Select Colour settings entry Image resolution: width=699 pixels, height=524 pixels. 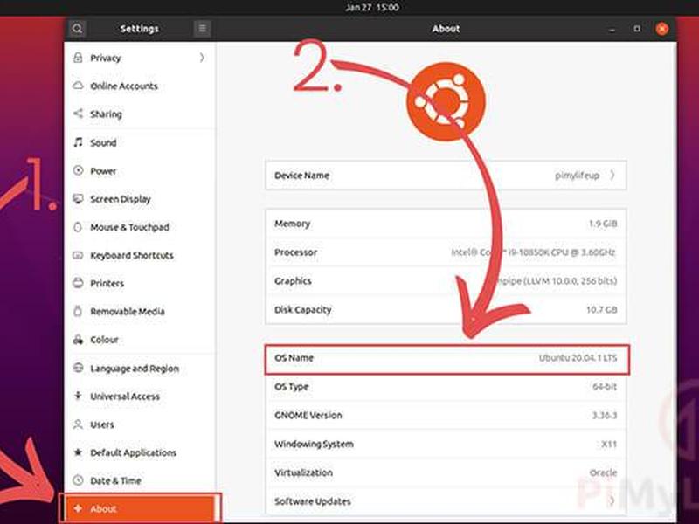point(140,340)
